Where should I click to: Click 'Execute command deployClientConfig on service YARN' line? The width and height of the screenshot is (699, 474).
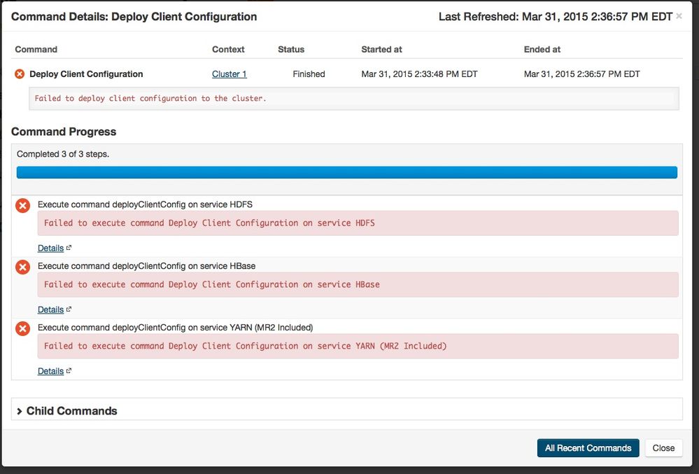tap(175, 327)
